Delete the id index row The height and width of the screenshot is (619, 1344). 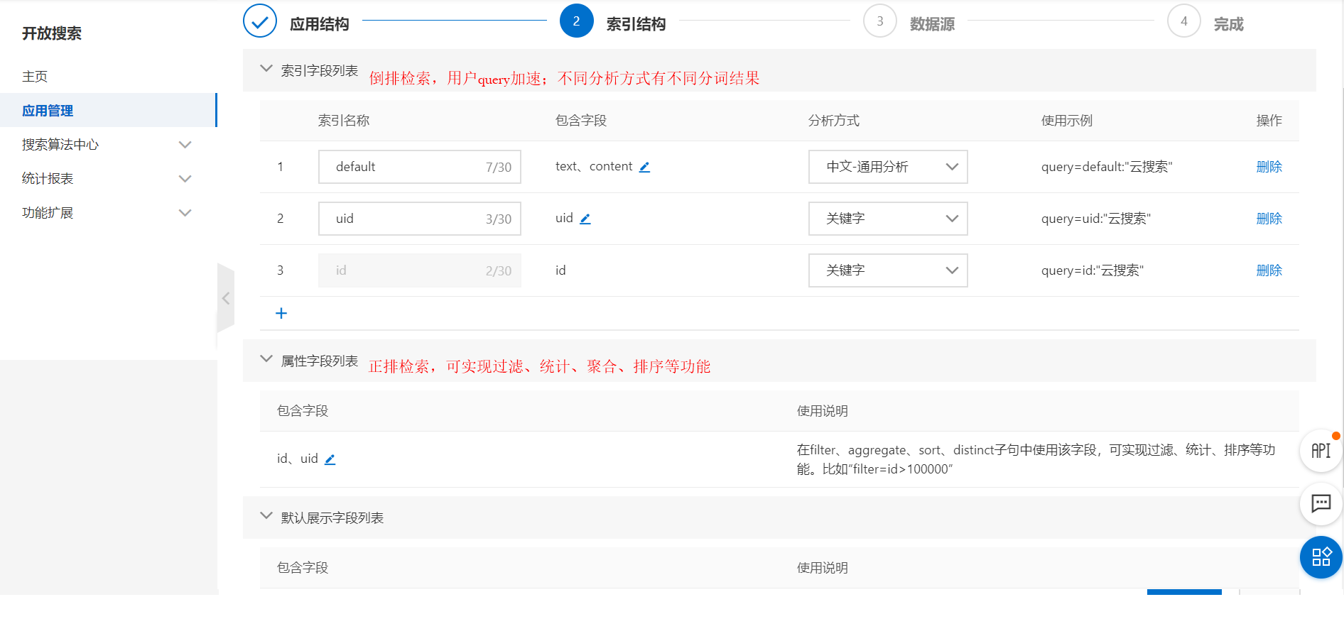(1269, 270)
